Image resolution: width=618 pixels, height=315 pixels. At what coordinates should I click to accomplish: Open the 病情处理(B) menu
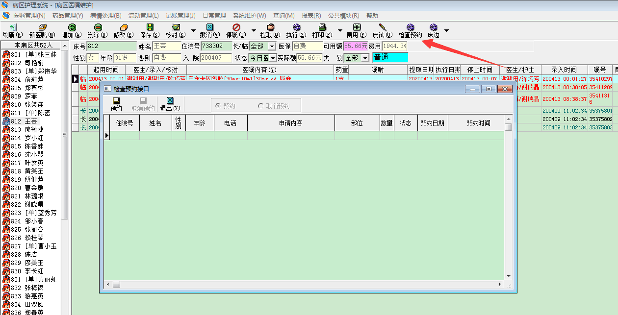coord(106,16)
